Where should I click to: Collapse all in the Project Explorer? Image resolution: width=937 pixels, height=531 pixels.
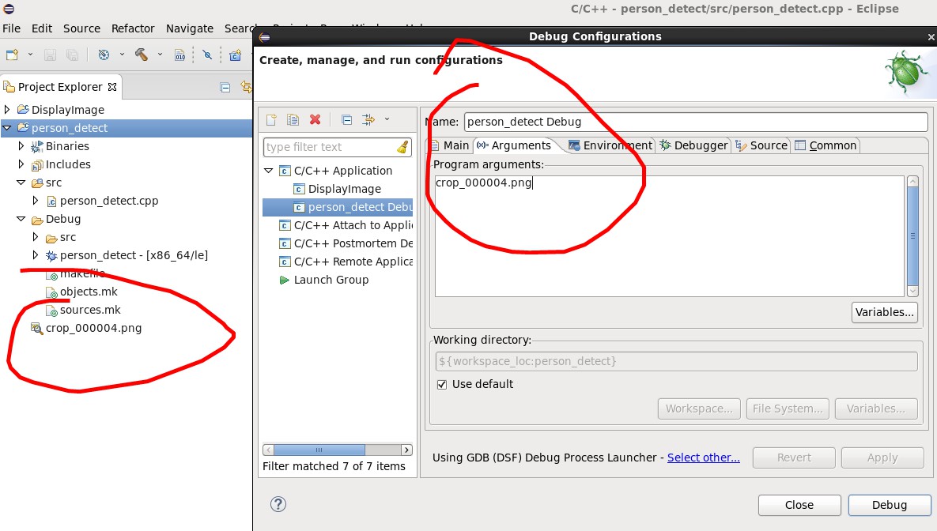point(225,88)
